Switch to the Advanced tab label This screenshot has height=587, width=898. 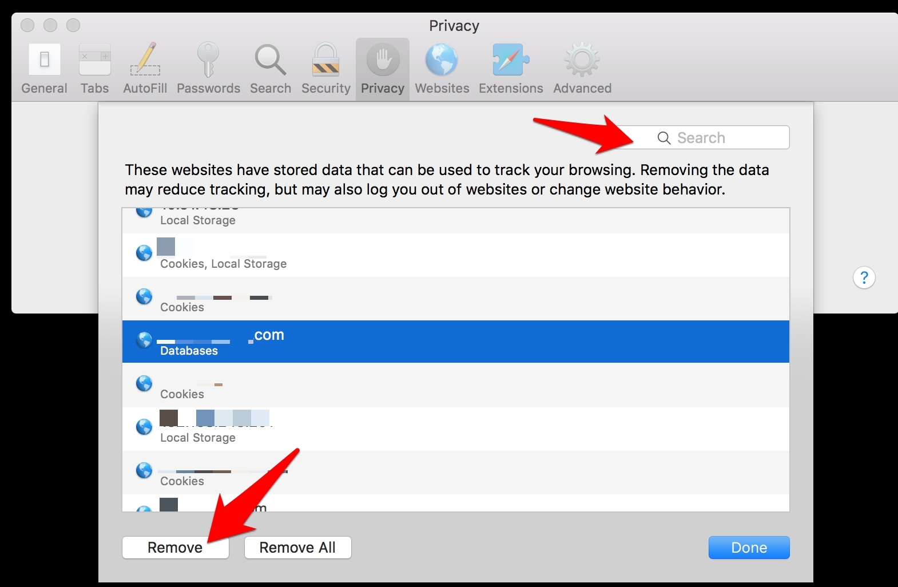(x=582, y=88)
